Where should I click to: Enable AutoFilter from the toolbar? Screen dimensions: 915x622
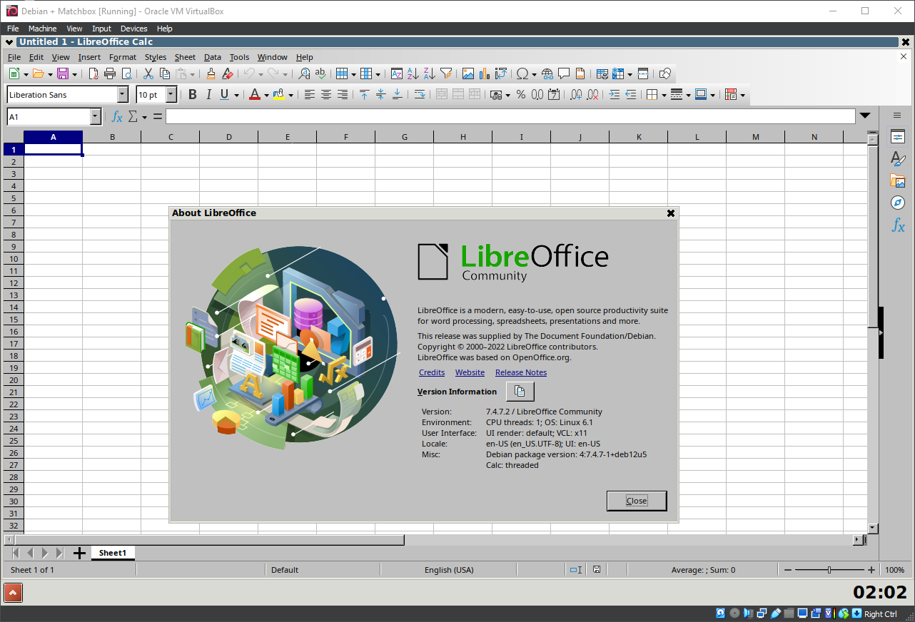point(446,73)
